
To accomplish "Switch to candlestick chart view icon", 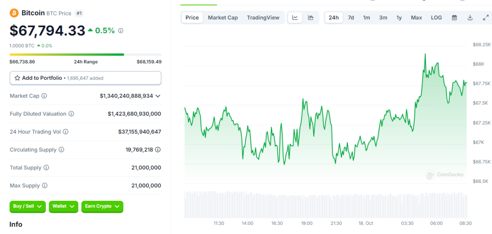I will tap(311, 18).
